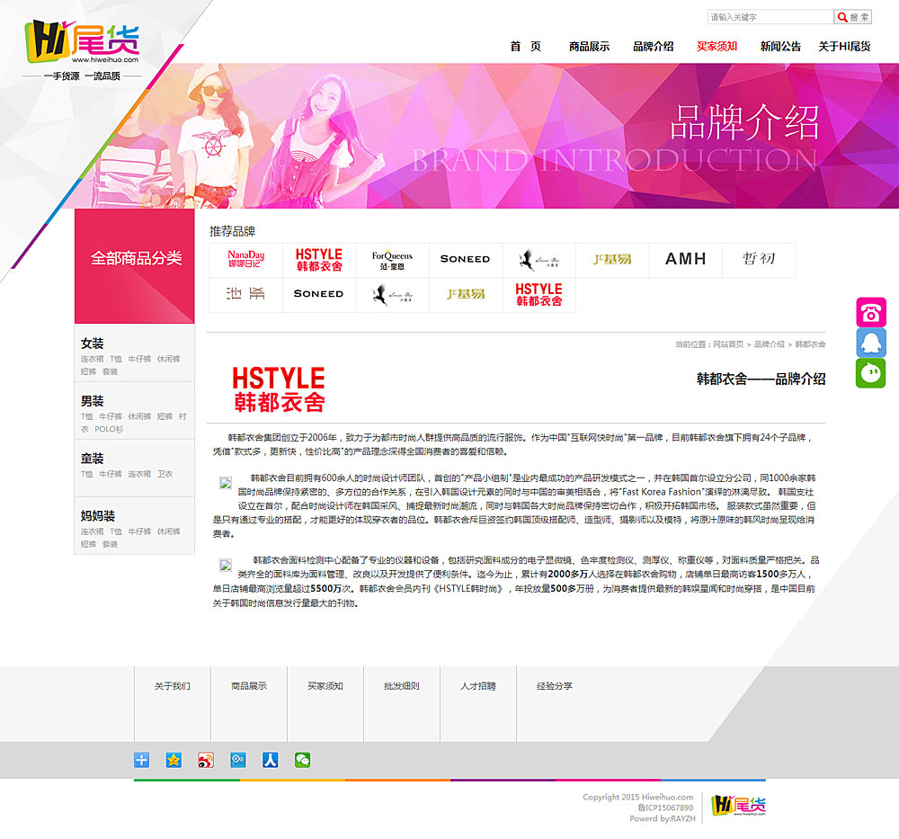Select the grey logo left of the bottom-row SONEED
The image size is (899, 839).
tap(246, 295)
